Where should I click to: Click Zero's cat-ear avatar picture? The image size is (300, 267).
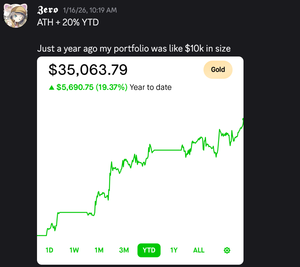(15, 16)
